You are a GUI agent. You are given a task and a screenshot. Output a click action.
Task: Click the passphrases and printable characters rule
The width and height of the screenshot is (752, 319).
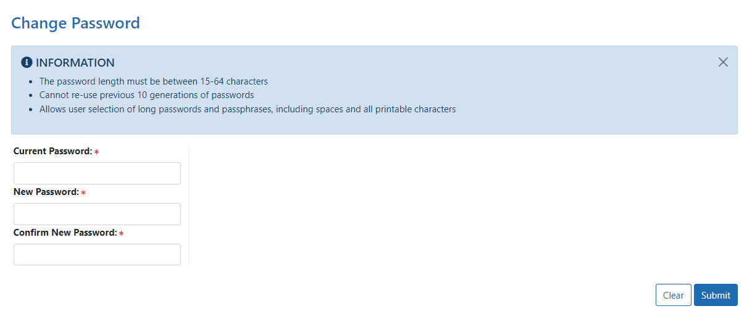click(x=247, y=109)
